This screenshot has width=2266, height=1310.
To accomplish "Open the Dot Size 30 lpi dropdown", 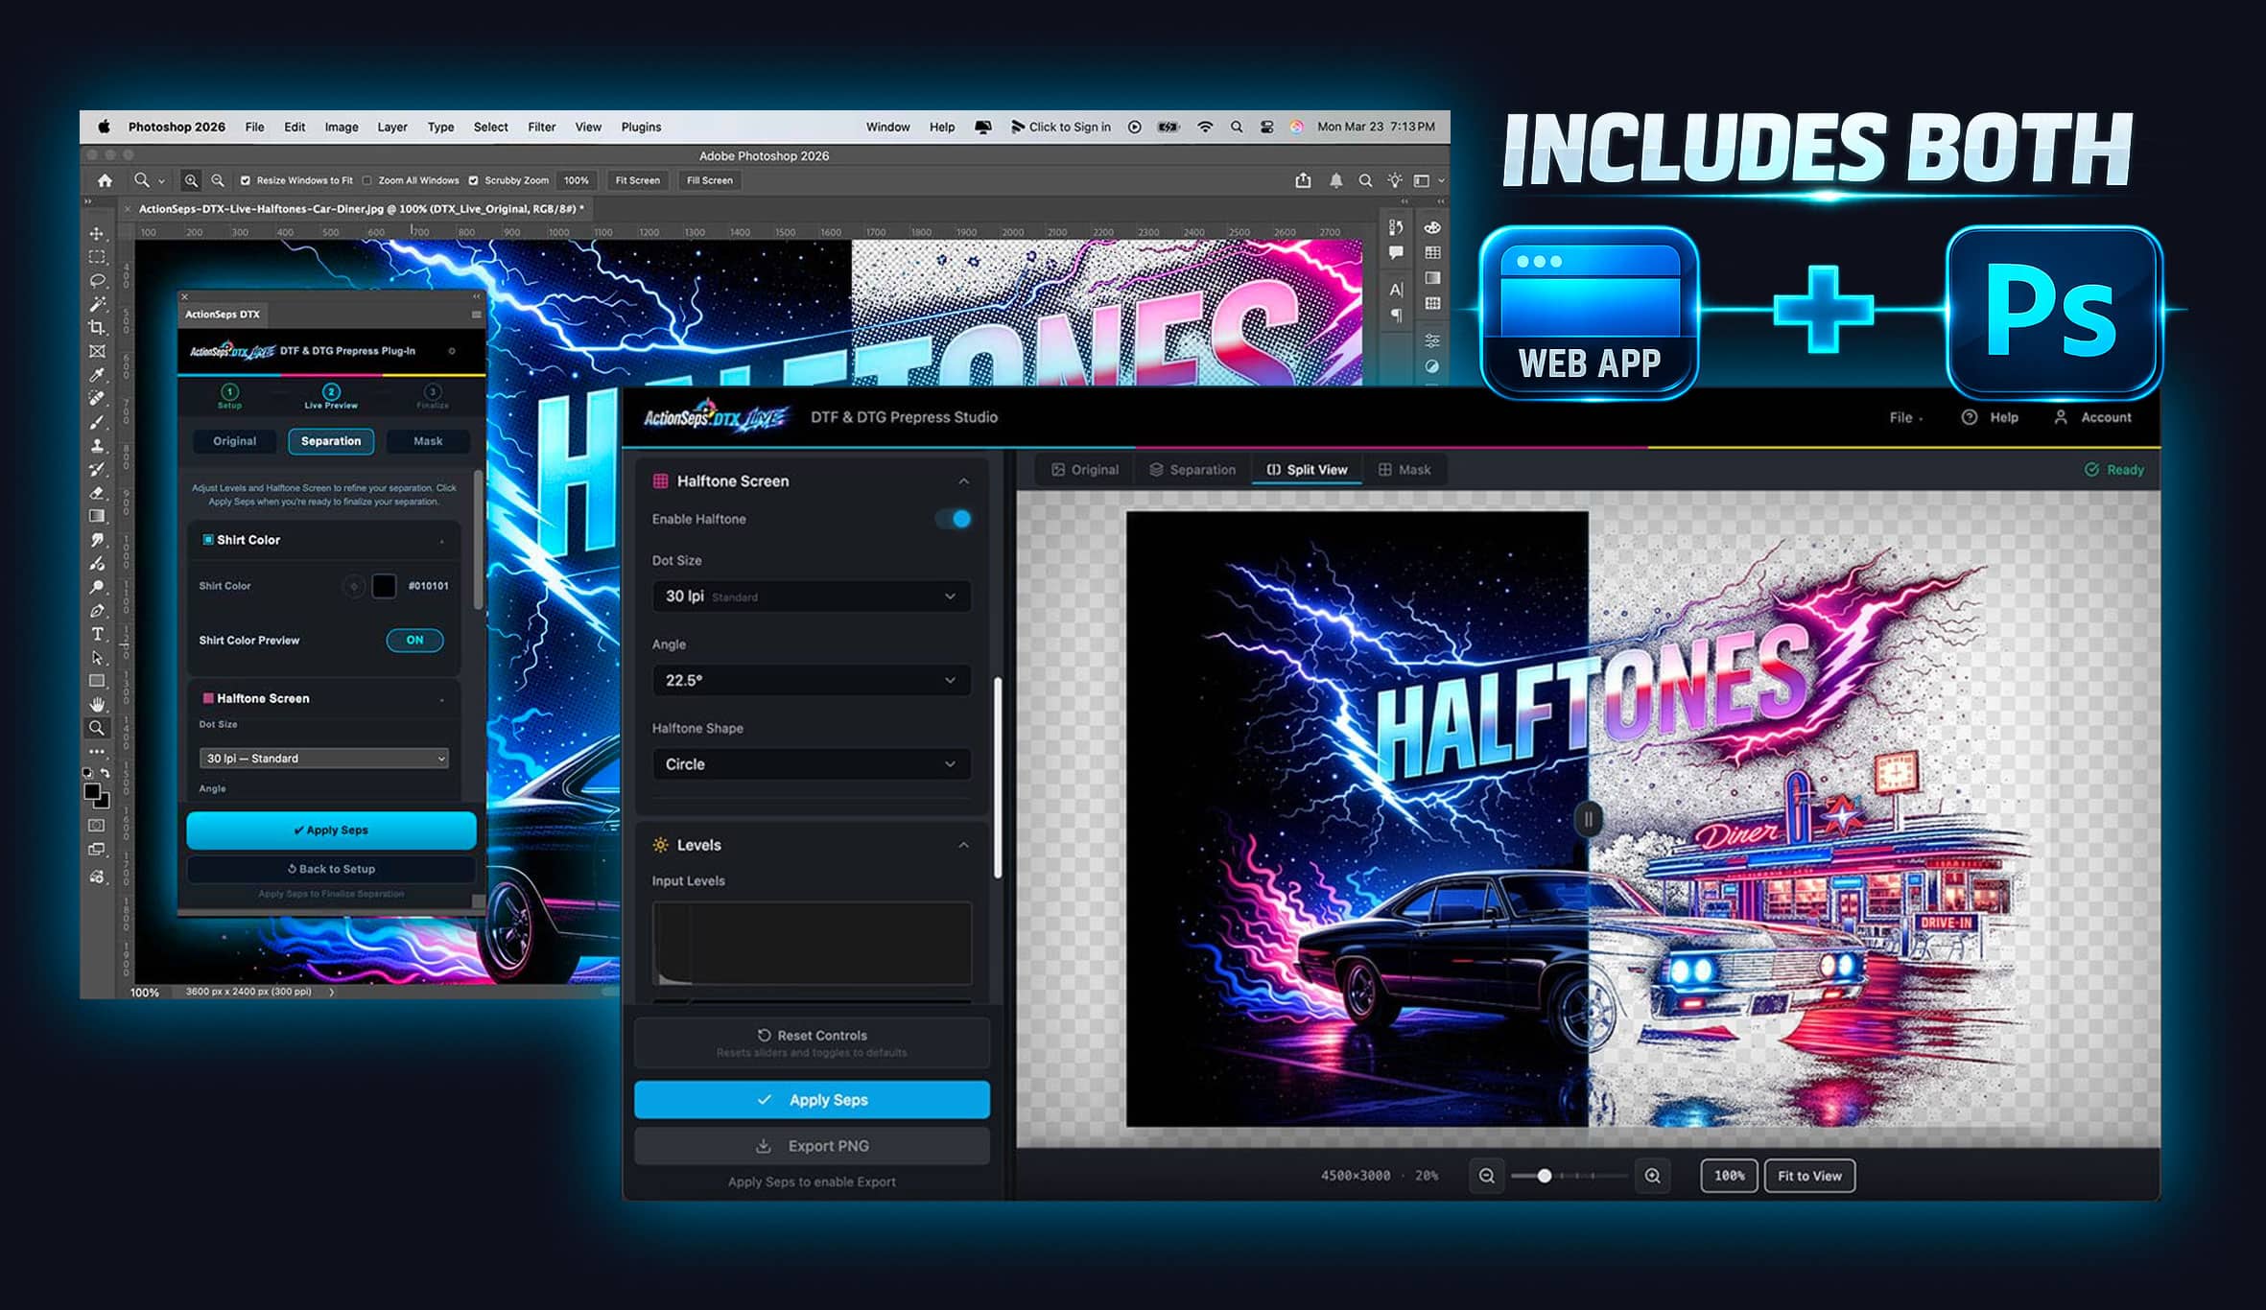I will 811,596.
